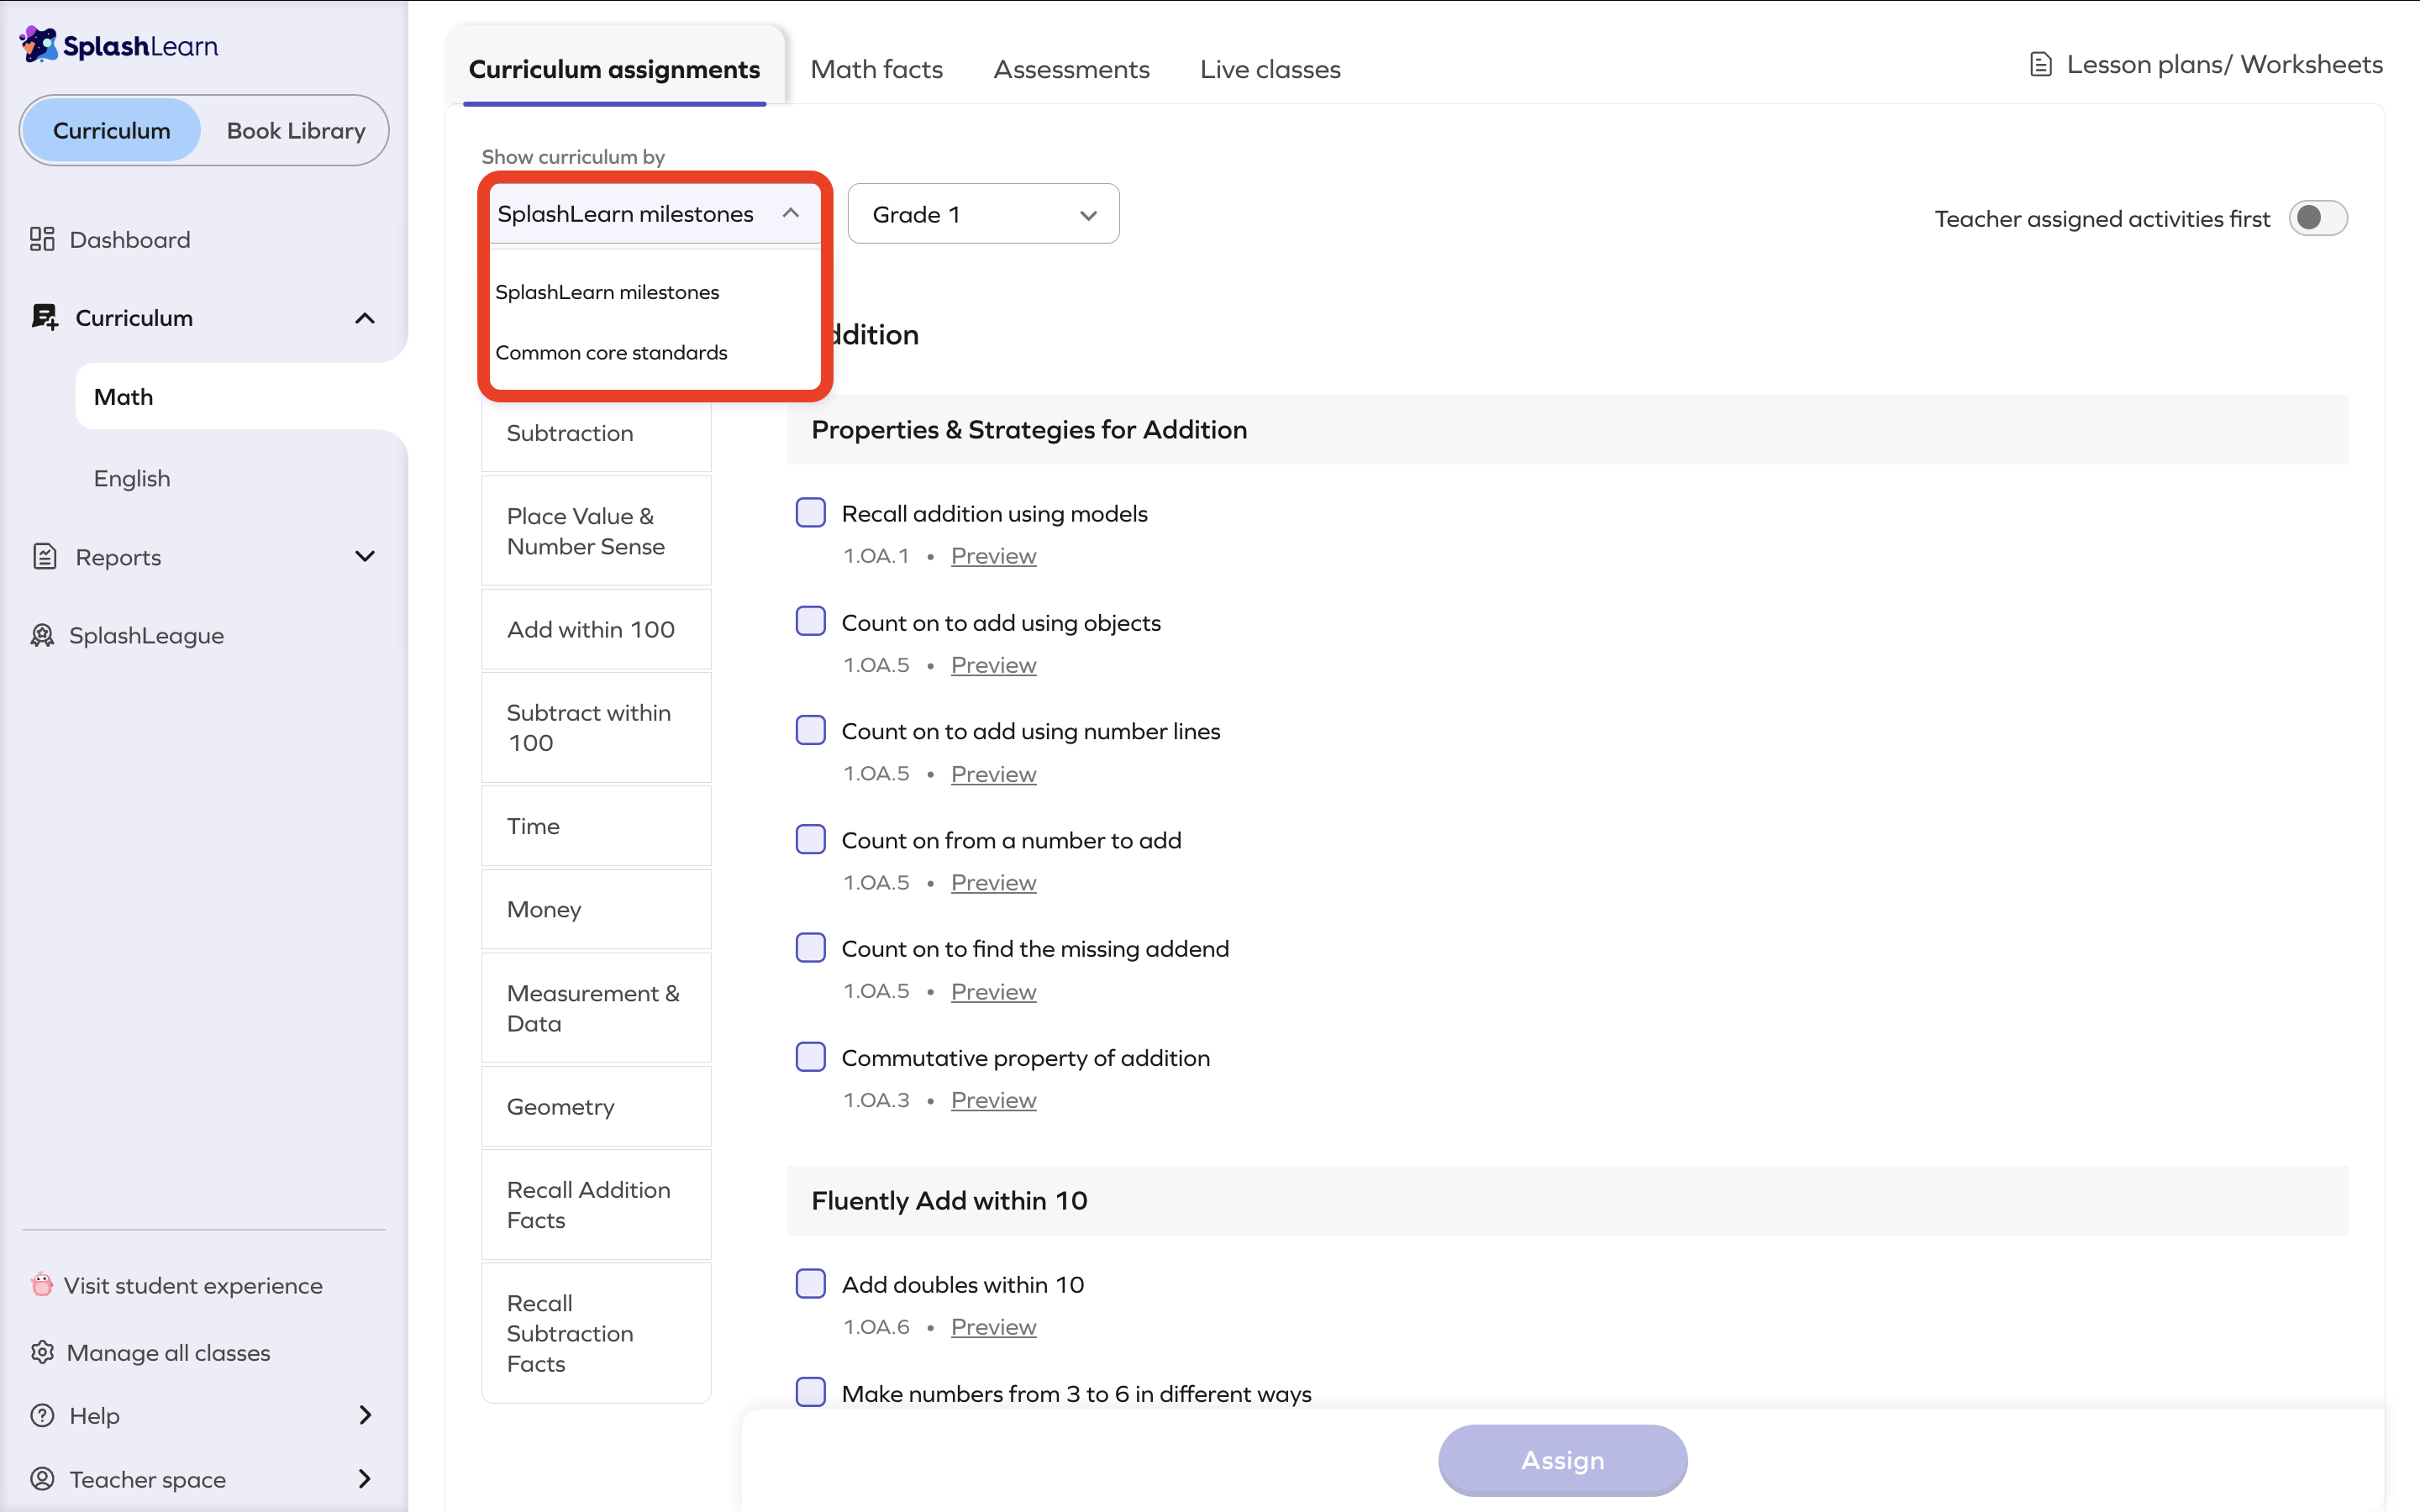This screenshot has width=2420, height=1512.
Task: Click the Curriculum sidebar icon
Action: click(x=45, y=317)
